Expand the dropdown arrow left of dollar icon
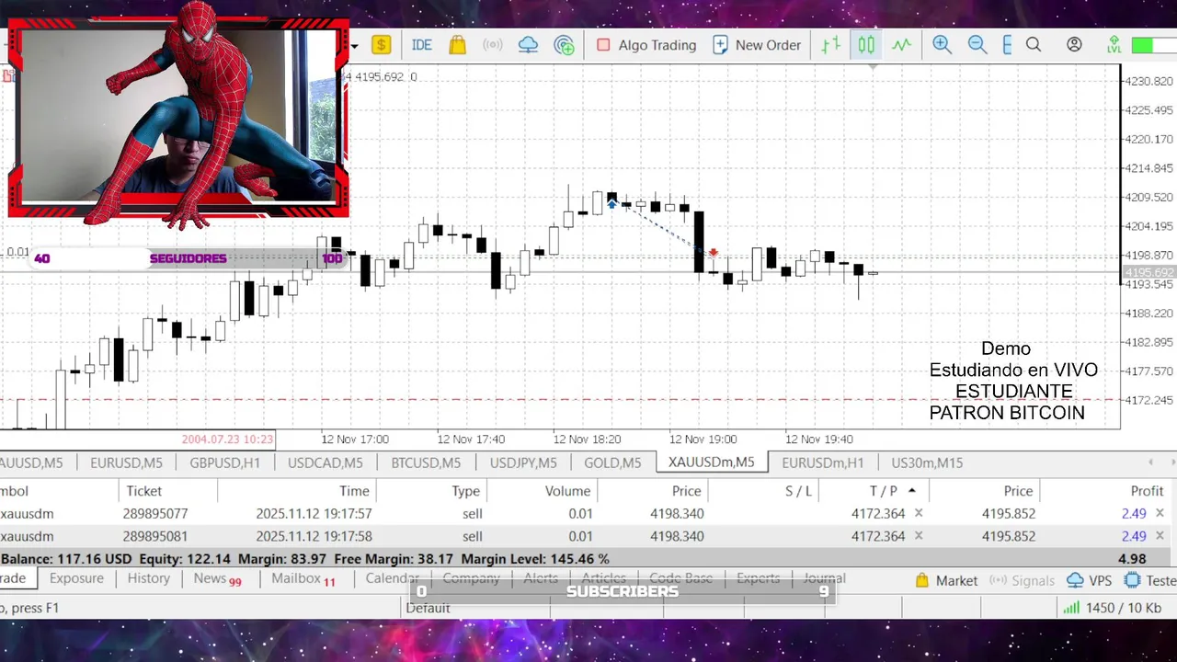Image resolution: width=1177 pixels, height=662 pixels. [x=354, y=45]
